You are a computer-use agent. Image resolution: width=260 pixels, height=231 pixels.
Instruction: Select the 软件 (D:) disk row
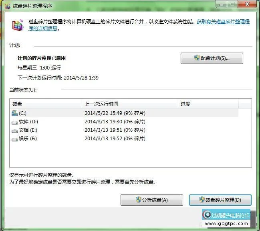[x=29, y=122]
